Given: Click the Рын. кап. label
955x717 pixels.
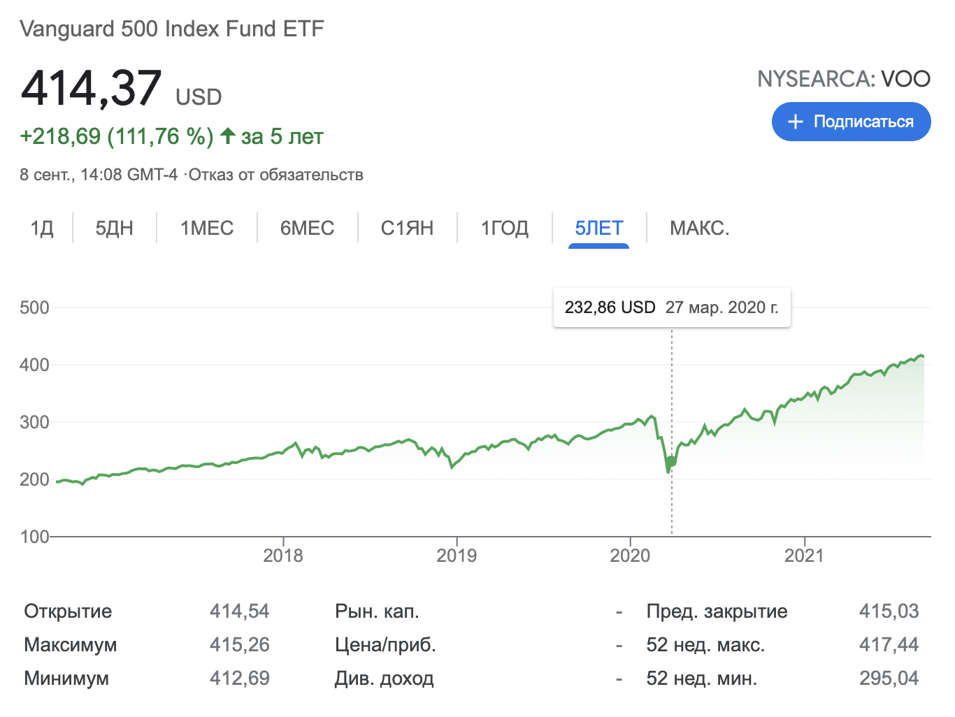Looking at the screenshot, I should 377,611.
